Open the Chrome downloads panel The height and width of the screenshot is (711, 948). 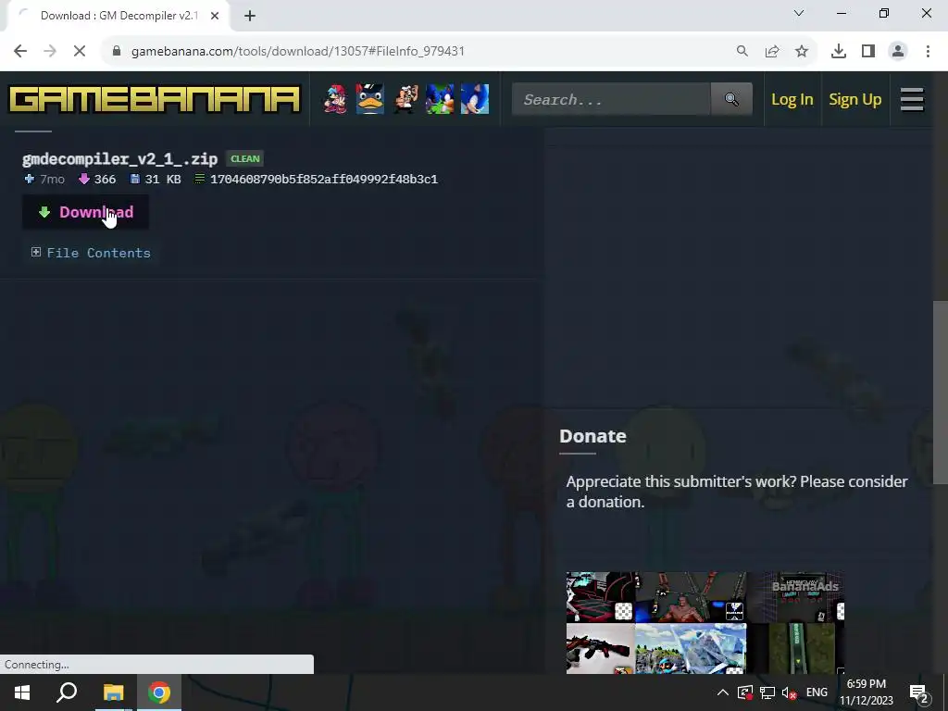pos(839,52)
